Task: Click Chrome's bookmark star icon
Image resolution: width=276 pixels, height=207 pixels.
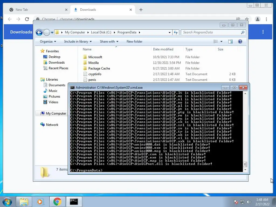Action: point(247,19)
